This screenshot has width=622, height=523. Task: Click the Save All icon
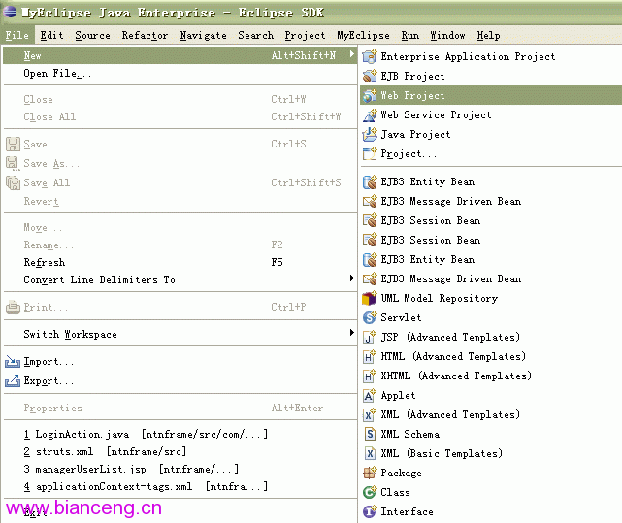coord(13,183)
